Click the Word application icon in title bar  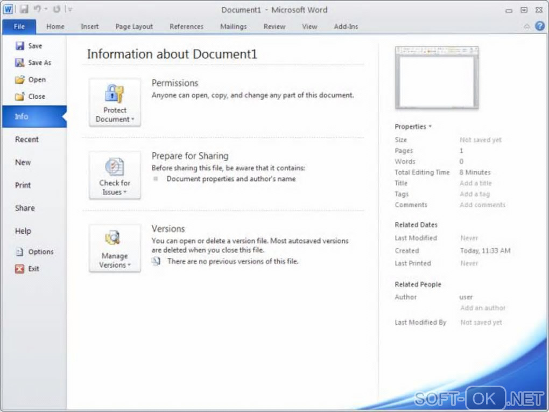(x=8, y=9)
